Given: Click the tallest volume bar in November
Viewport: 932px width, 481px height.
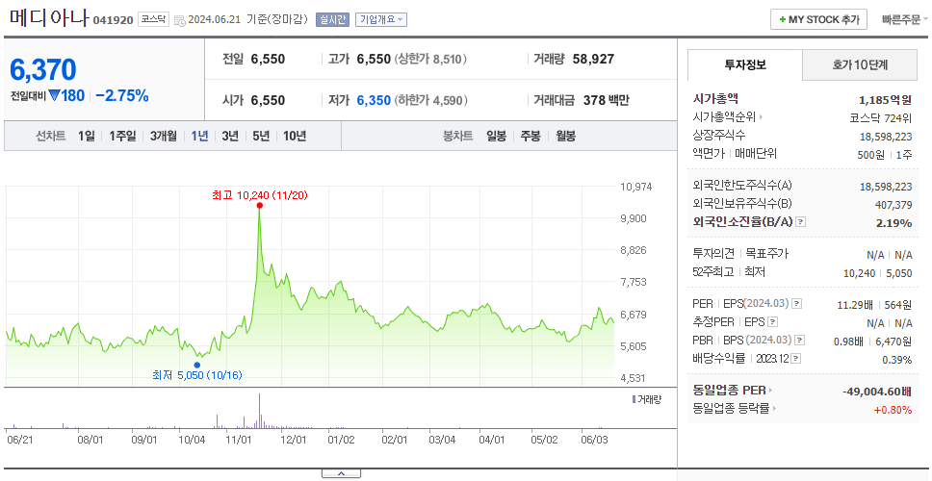Looking at the screenshot, I should pyautogui.click(x=260, y=411).
